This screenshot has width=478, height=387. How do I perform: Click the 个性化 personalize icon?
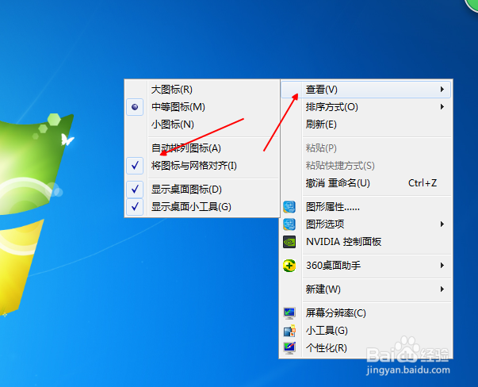[x=289, y=348]
